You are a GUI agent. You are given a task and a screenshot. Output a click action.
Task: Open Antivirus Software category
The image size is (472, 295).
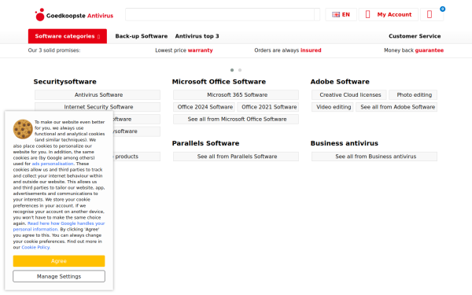[x=98, y=95]
